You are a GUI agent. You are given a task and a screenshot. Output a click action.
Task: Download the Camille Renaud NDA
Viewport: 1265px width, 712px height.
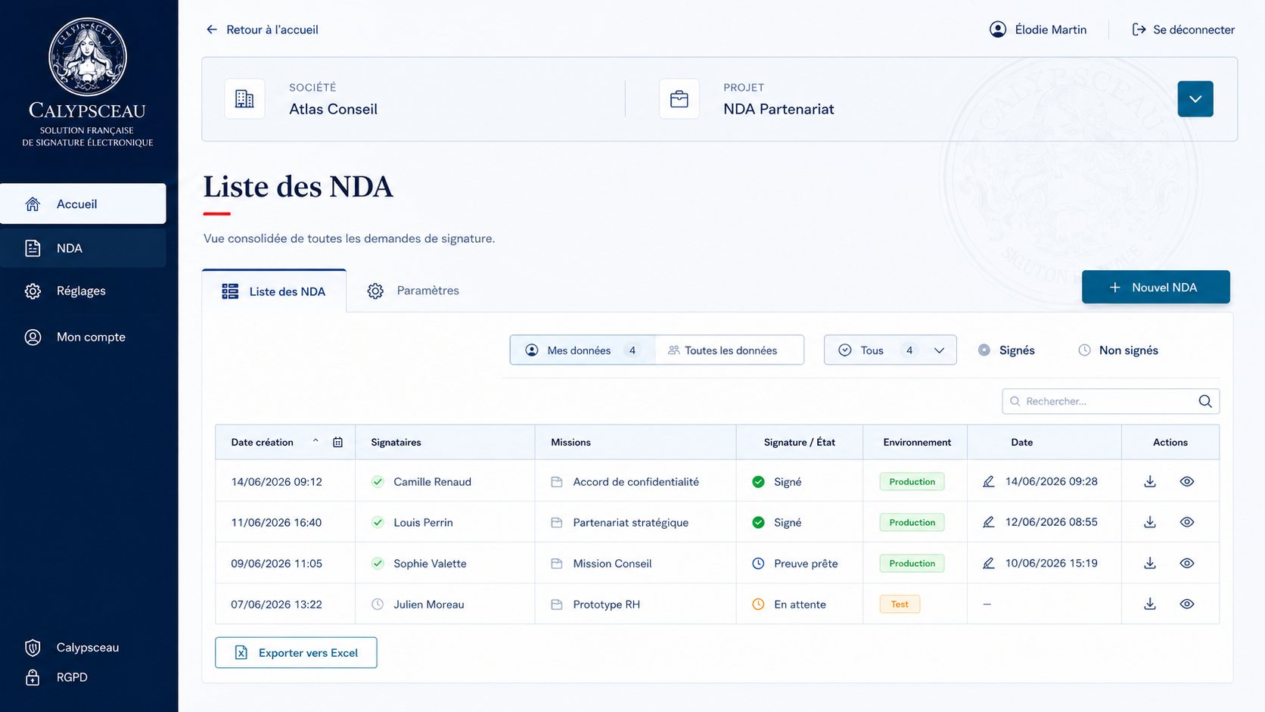1150,482
